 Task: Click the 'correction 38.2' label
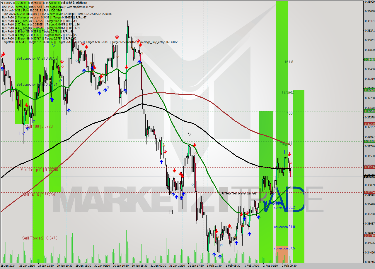tap(284, 207)
